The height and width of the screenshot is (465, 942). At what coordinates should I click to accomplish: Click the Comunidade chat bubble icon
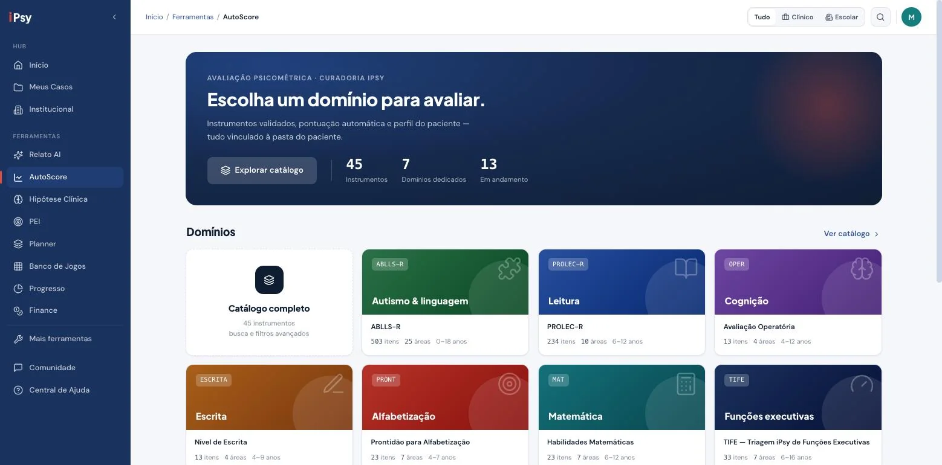click(18, 368)
